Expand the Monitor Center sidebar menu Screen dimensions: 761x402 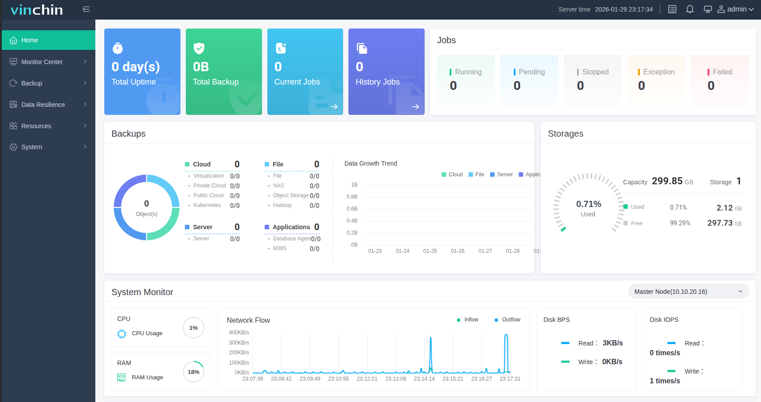[48, 62]
